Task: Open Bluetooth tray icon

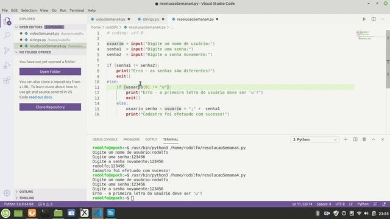Action: pyautogui.click(x=317, y=214)
